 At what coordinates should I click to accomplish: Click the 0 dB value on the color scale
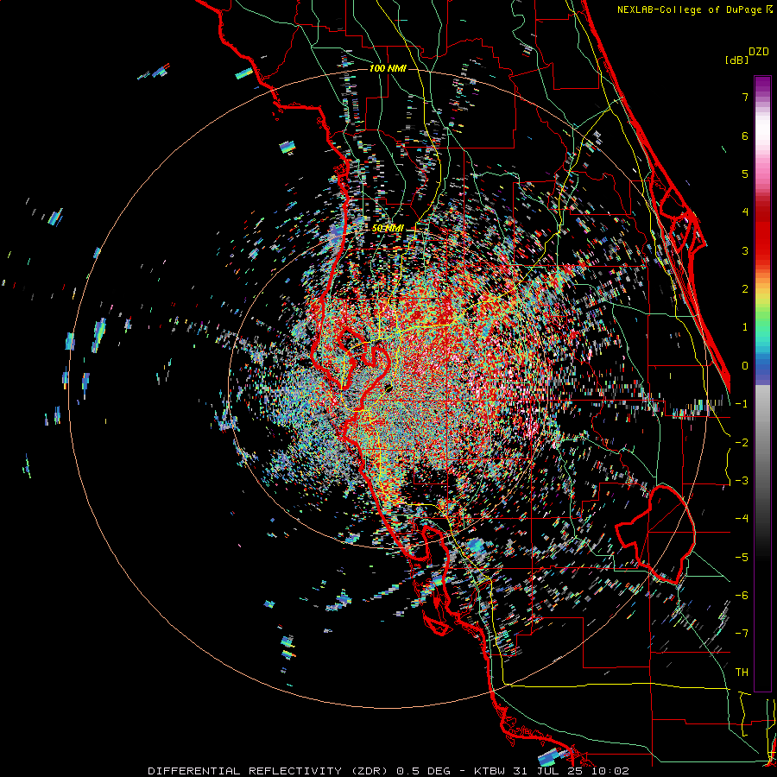pyautogui.click(x=745, y=366)
